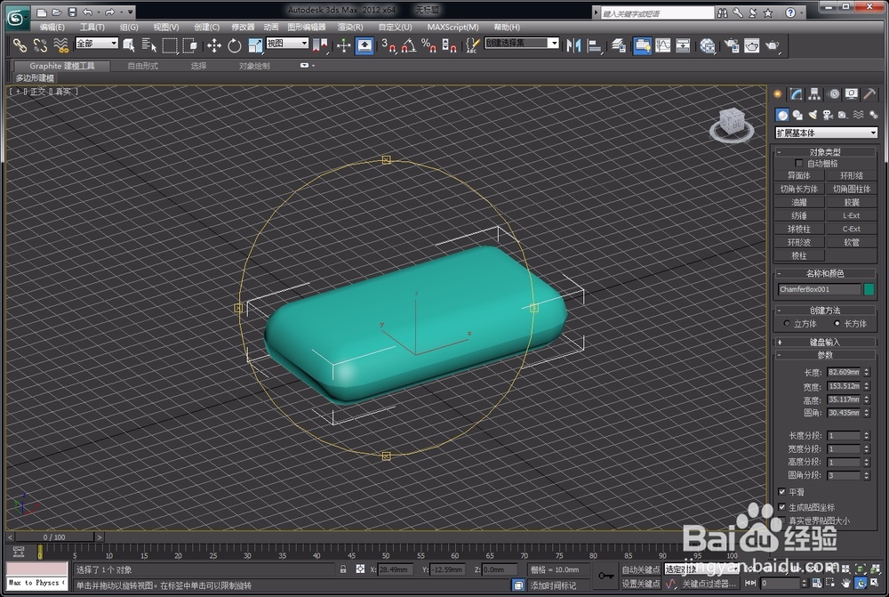This screenshot has width=889, height=597.
Task: Click the 异面体 object type button
Action: [799, 175]
